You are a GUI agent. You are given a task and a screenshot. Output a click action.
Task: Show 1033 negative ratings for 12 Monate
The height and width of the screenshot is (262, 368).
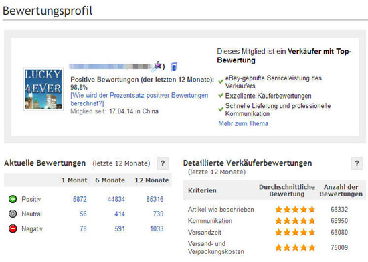coord(157,229)
